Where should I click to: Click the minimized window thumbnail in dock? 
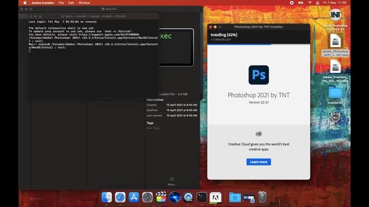pyautogui.click(x=248, y=198)
